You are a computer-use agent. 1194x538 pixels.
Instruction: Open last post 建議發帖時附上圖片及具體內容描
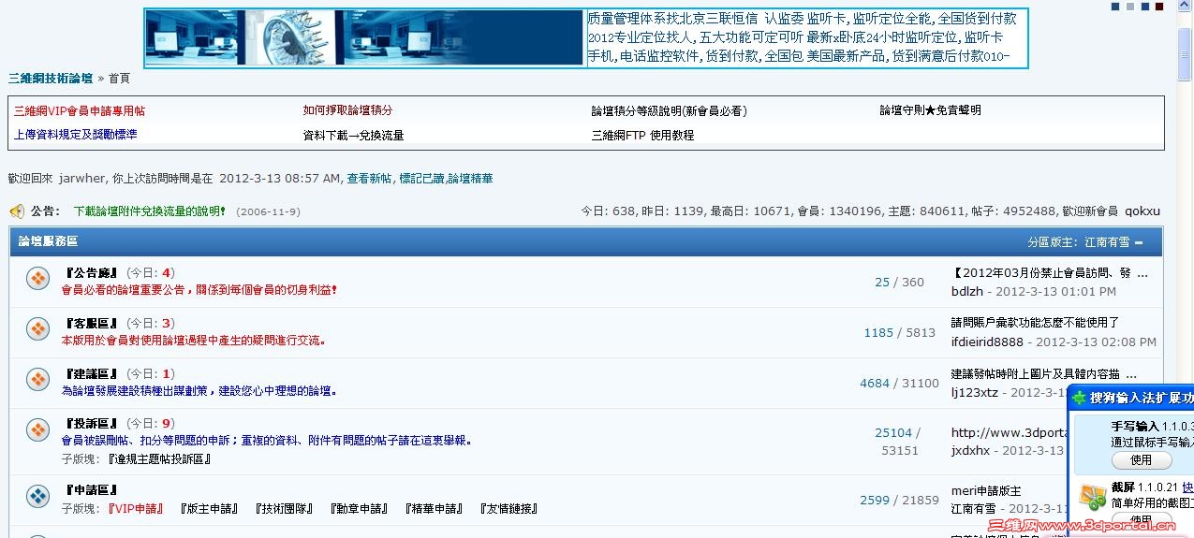tap(1043, 374)
